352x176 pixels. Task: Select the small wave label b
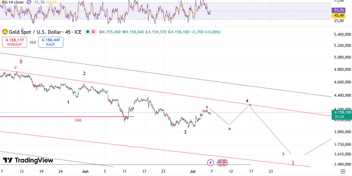(x=229, y=129)
